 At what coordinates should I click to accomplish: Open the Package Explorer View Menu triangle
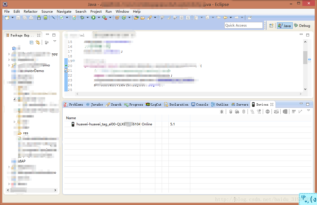coord(54,41)
